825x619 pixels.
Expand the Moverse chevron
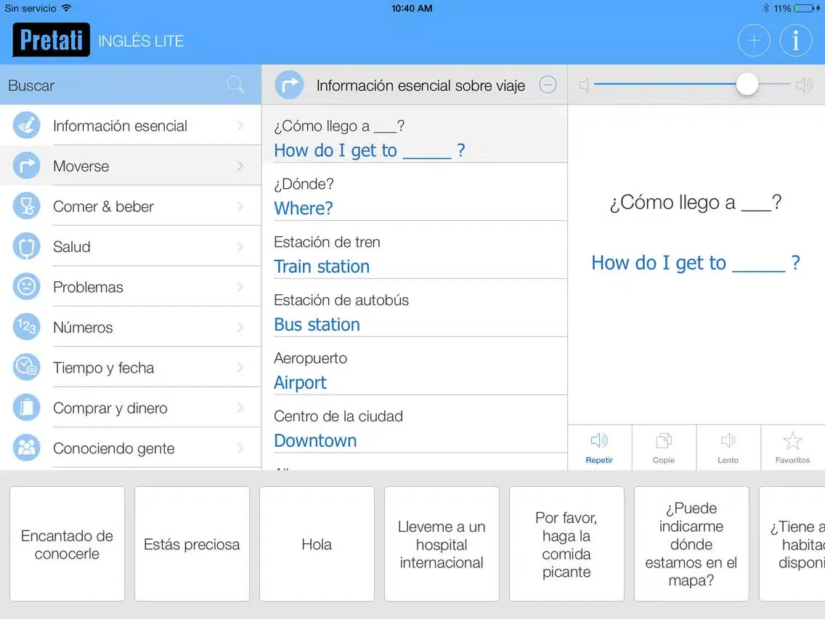[x=240, y=166]
